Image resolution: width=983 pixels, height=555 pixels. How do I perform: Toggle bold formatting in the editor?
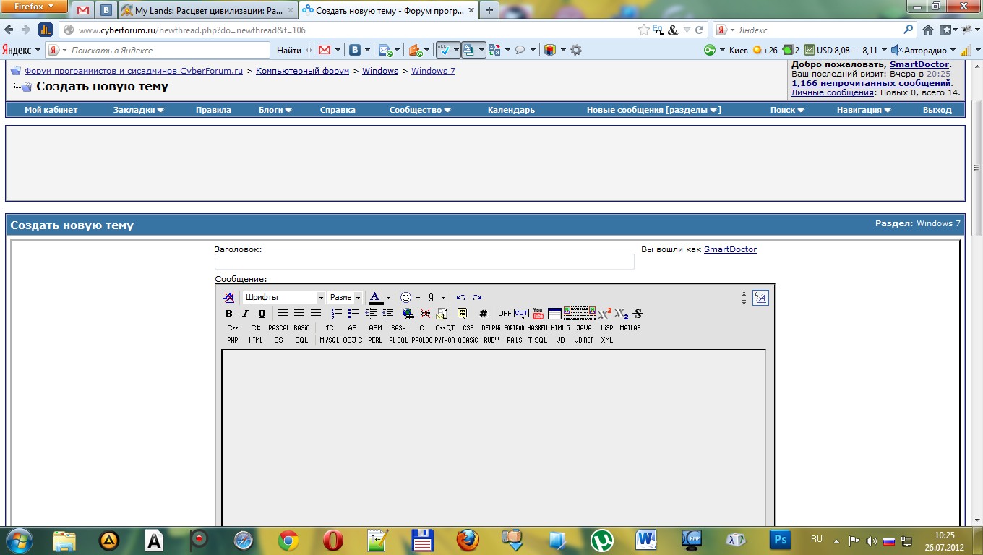(x=229, y=314)
